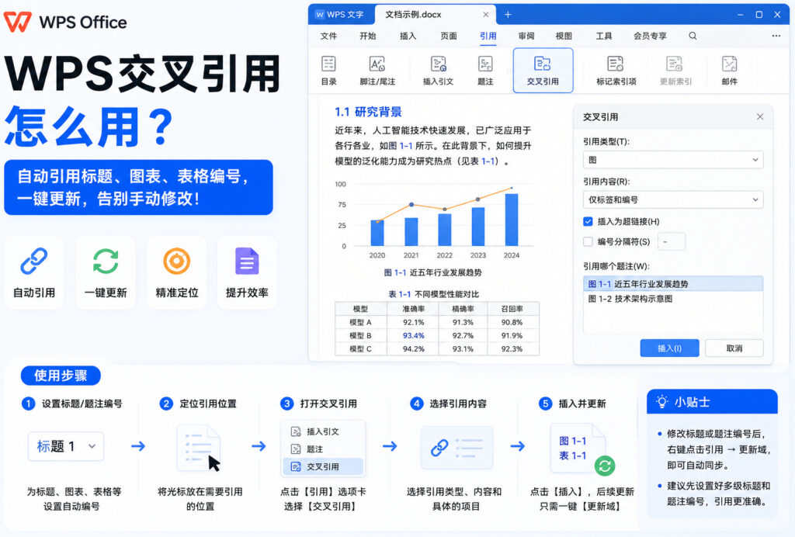Open the 交叉引用 ribbon button
Viewport: 795px width, 537px height.
coord(543,71)
